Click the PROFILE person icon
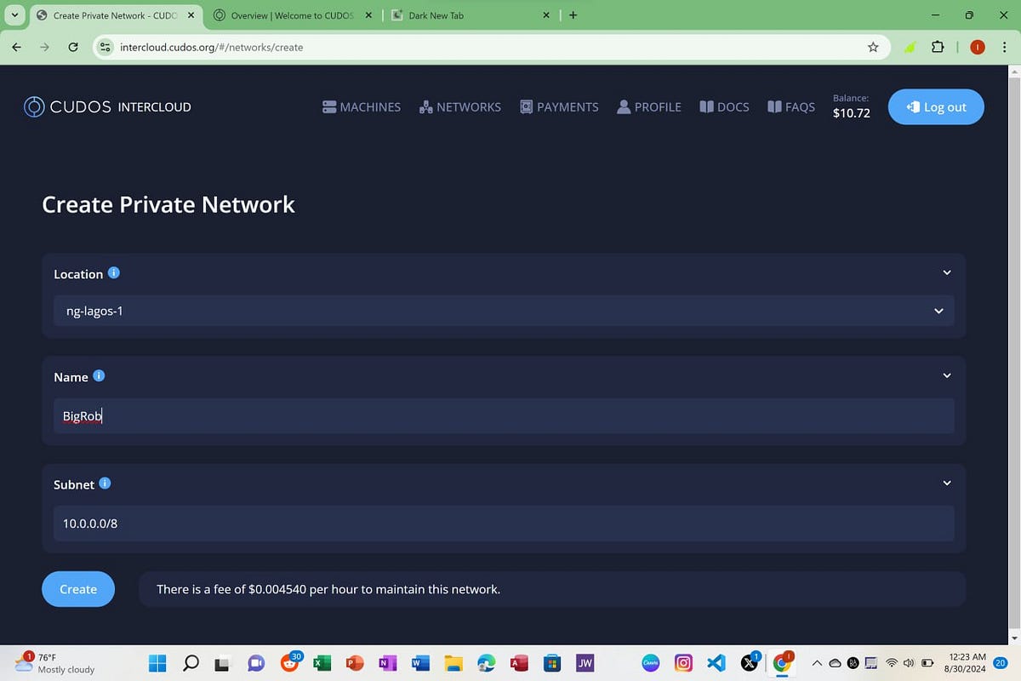This screenshot has height=681, width=1021. point(625,106)
